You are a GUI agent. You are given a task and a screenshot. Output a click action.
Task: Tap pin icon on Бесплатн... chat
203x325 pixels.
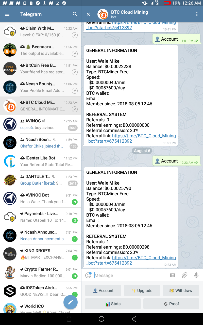pyautogui.click(x=75, y=54)
